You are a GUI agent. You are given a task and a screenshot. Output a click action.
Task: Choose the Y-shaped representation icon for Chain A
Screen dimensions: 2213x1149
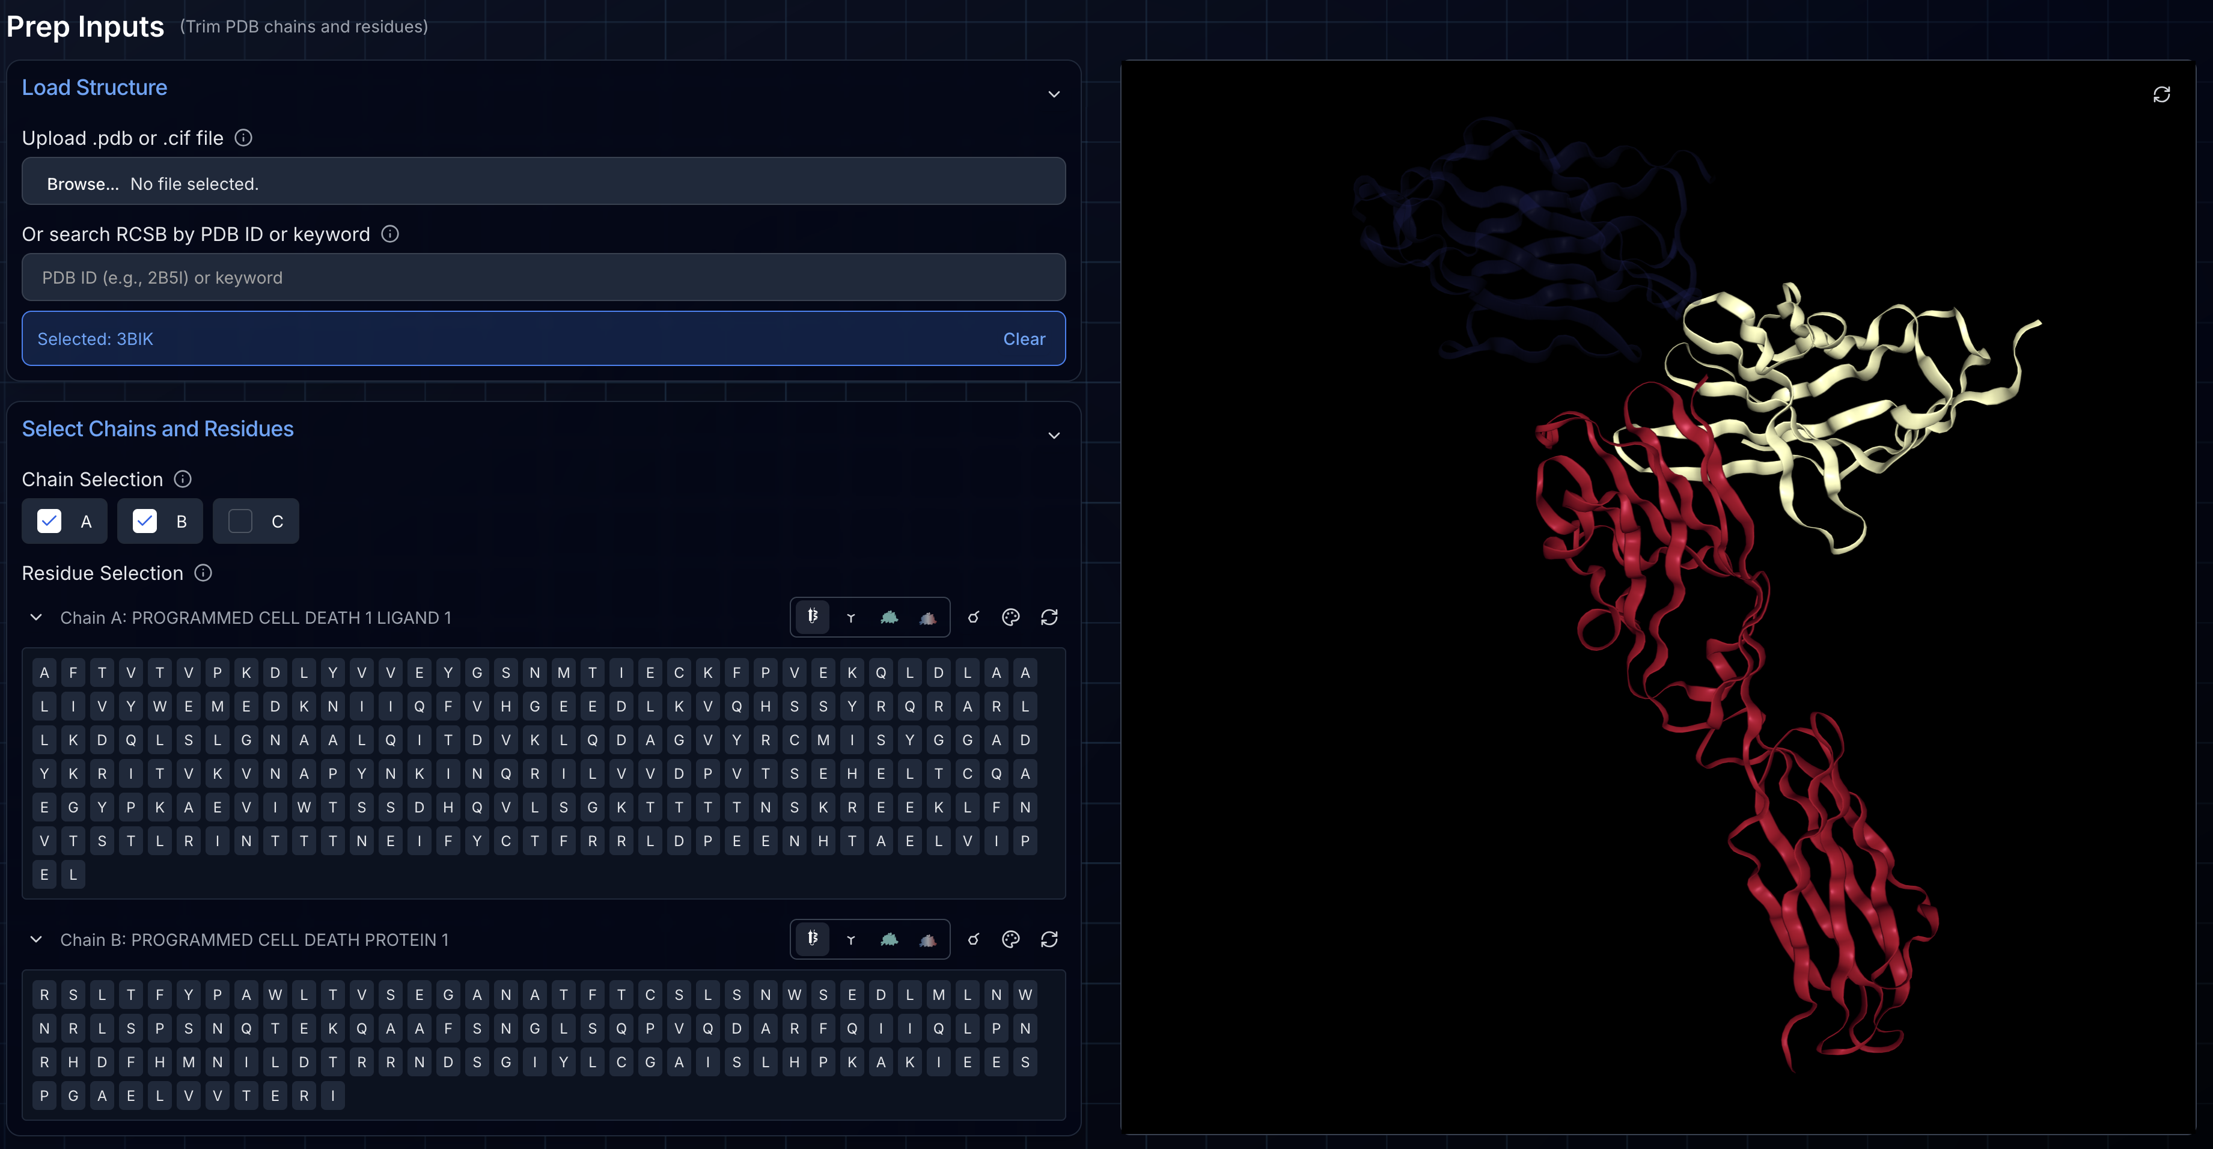click(850, 617)
